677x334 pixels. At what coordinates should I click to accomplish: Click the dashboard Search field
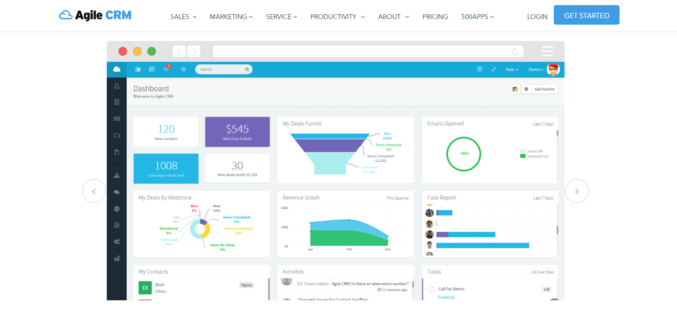224,69
